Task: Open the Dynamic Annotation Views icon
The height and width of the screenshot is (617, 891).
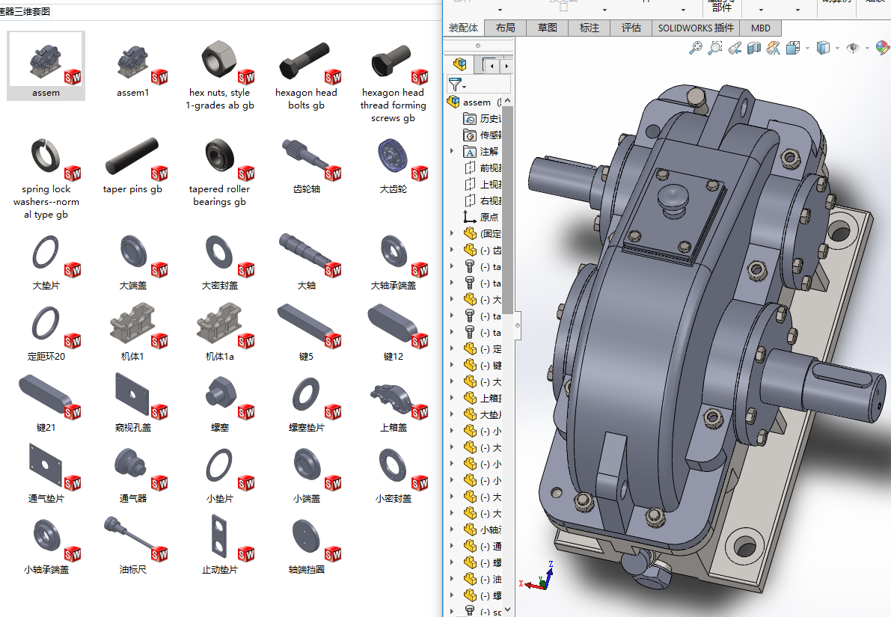Action: coord(774,48)
